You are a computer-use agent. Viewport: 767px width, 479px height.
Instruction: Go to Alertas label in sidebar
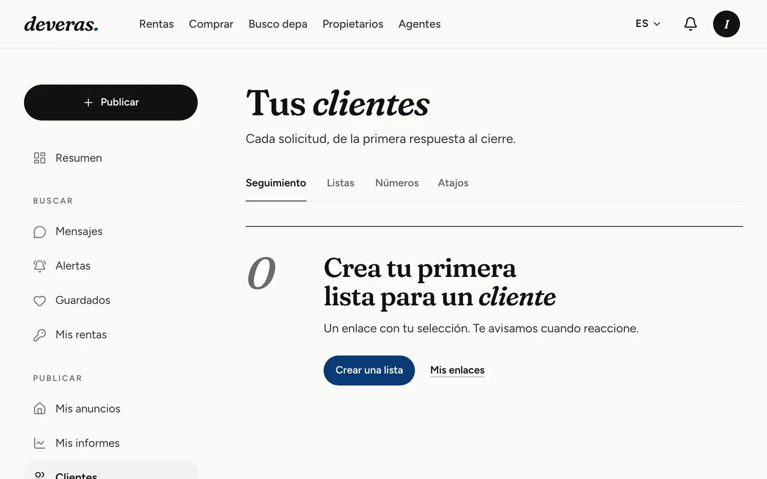click(x=73, y=266)
